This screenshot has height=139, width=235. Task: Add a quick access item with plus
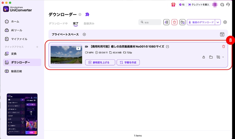tap(37, 47)
